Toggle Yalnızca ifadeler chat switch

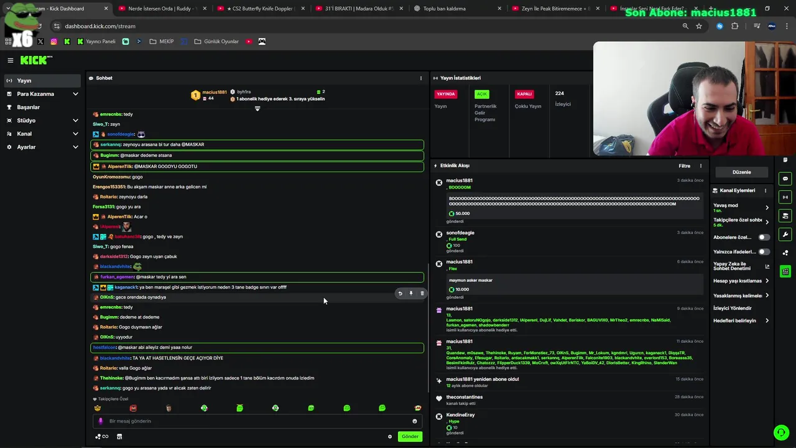[x=764, y=252]
